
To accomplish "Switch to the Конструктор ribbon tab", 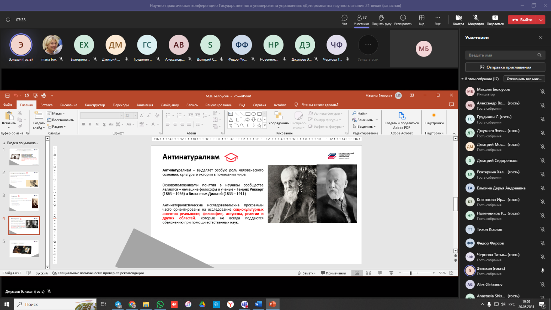I will pos(95,105).
